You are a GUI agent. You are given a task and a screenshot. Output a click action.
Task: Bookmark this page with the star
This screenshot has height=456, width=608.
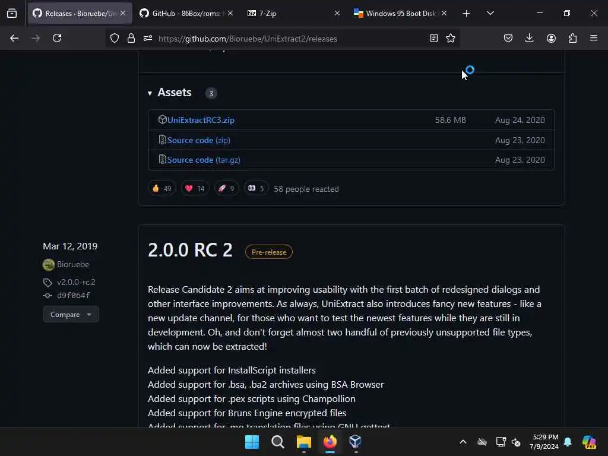click(x=451, y=38)
